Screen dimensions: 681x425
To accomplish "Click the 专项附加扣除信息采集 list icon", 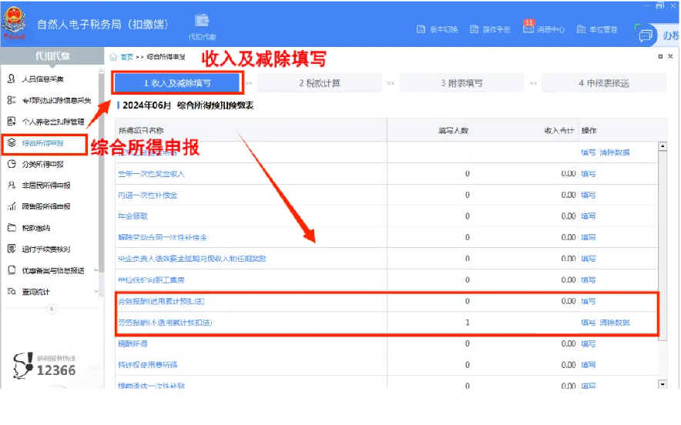I will pos(12,100).
